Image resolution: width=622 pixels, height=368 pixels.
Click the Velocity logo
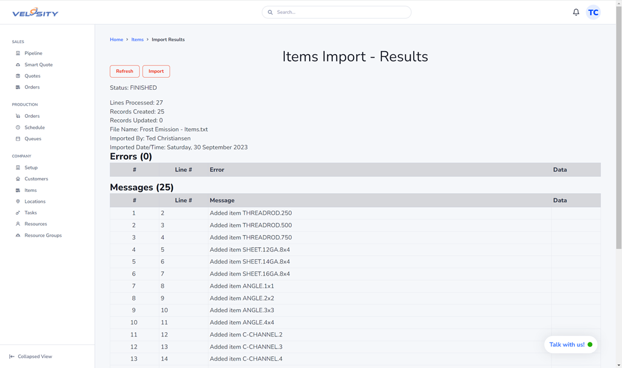35,12
